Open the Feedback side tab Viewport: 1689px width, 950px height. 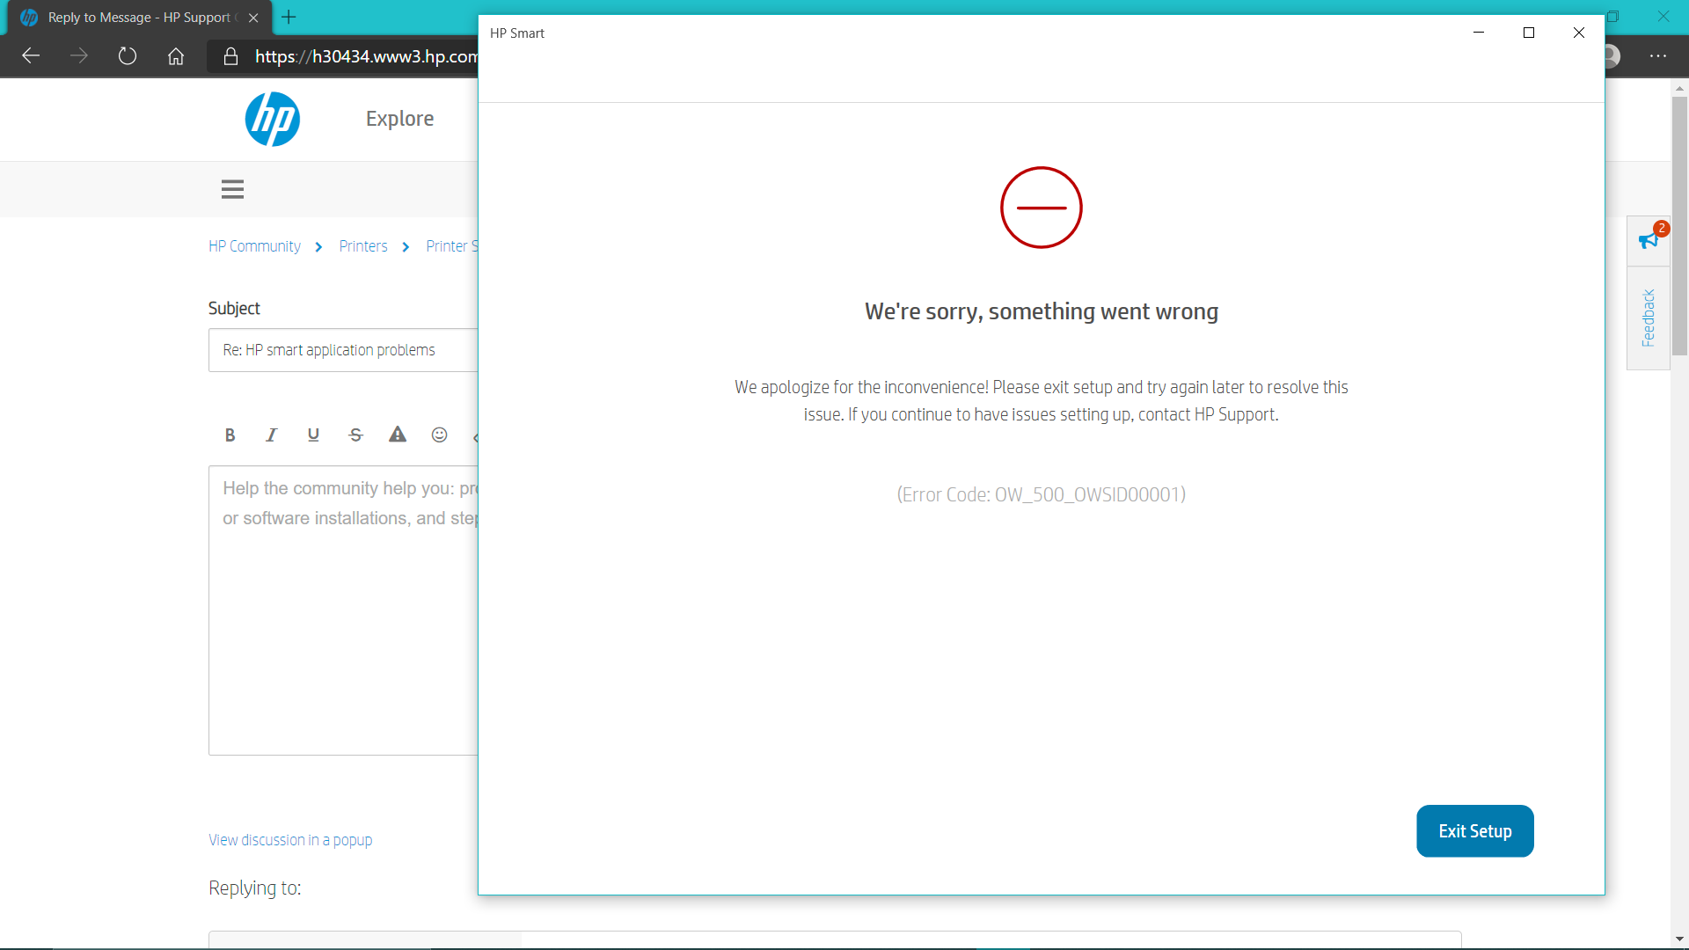click(x=1648, y=318)
